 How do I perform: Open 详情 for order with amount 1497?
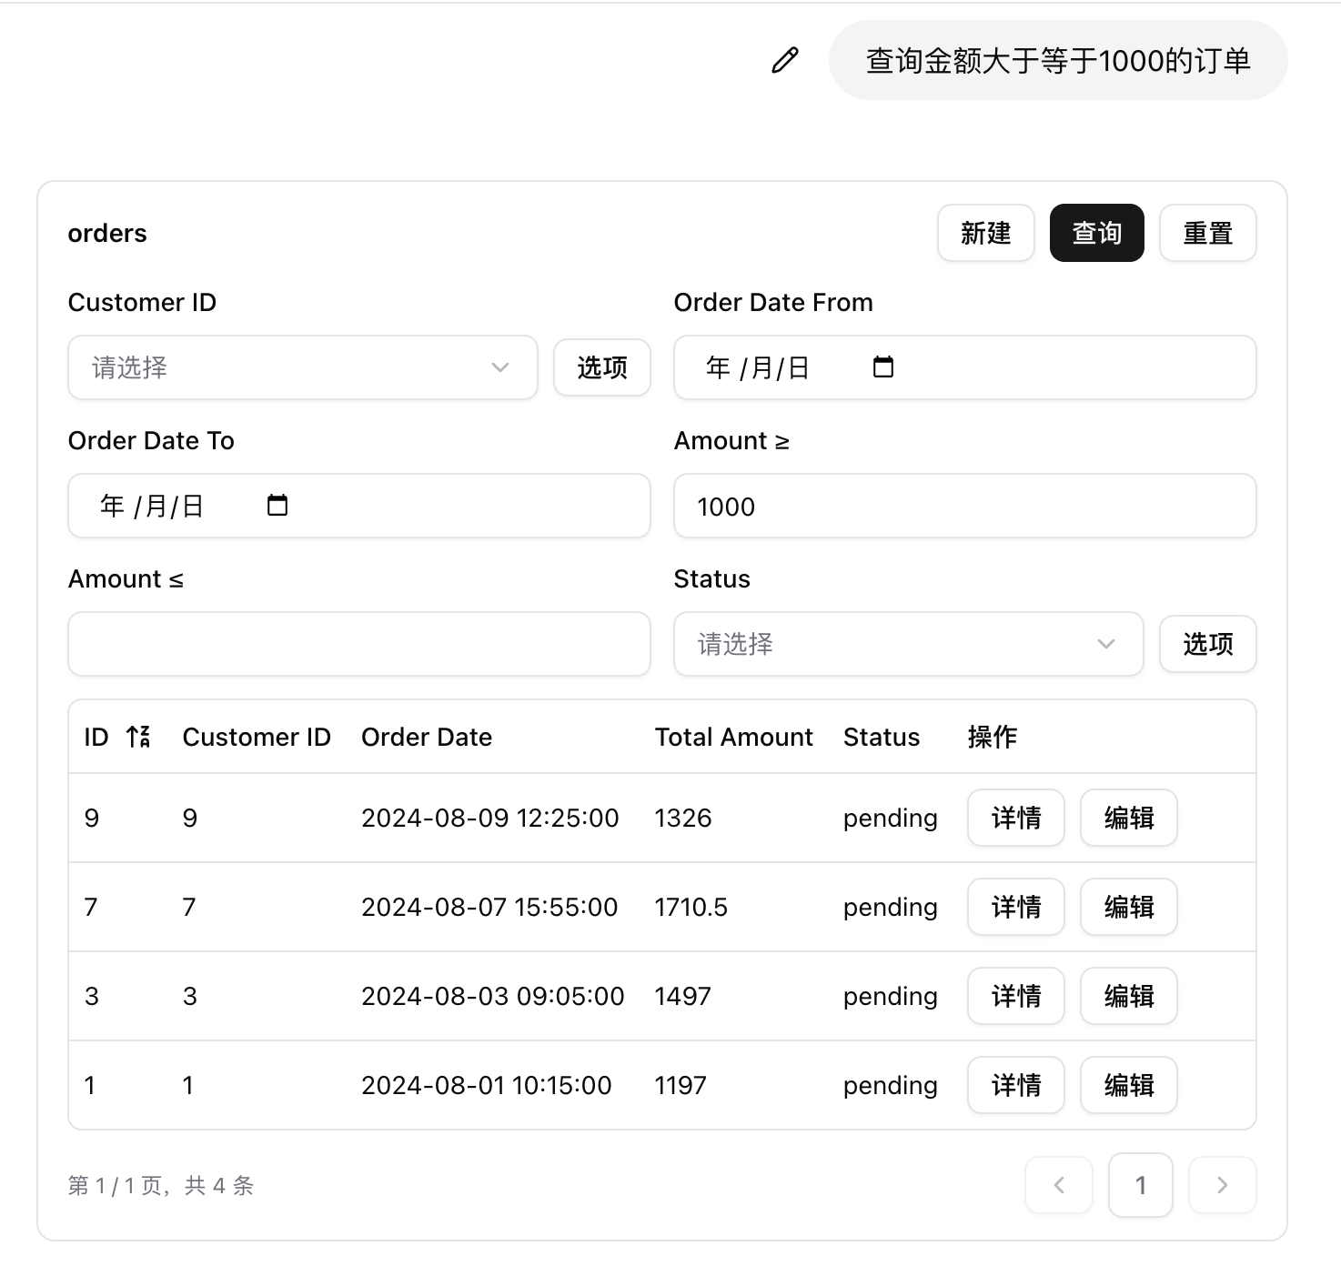[1015, 996]
